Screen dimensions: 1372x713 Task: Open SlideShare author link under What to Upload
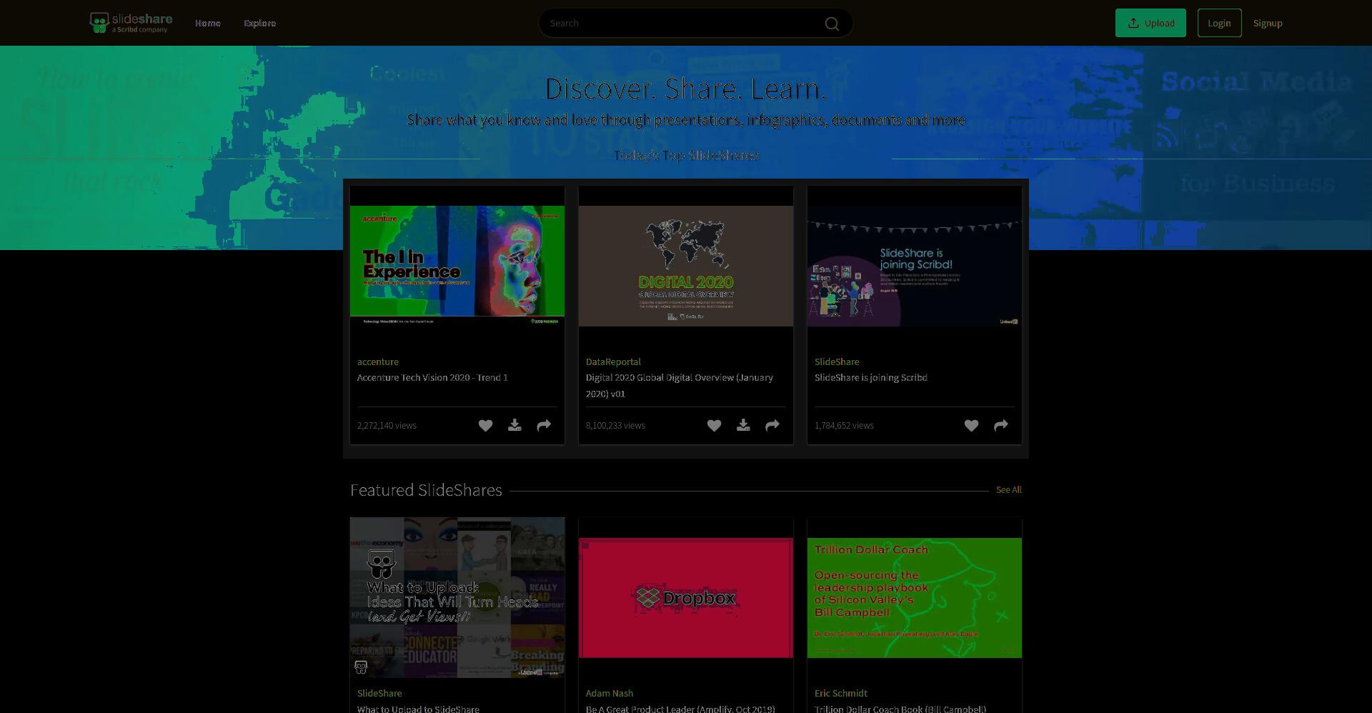379,694
